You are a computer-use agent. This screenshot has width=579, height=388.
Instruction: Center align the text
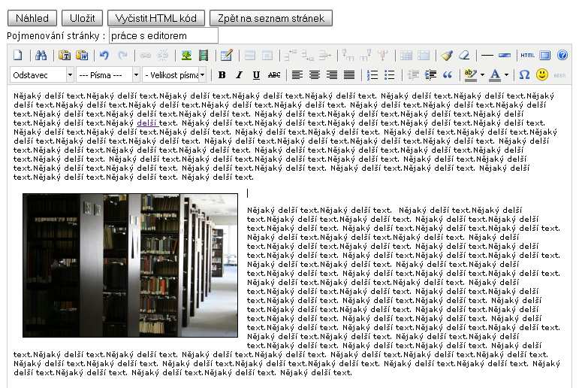point(315,75)
